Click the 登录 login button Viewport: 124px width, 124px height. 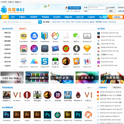(x=111, y=11)
